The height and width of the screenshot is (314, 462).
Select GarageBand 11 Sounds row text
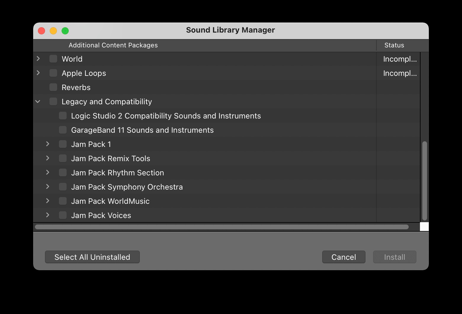(x=142, y=130)
